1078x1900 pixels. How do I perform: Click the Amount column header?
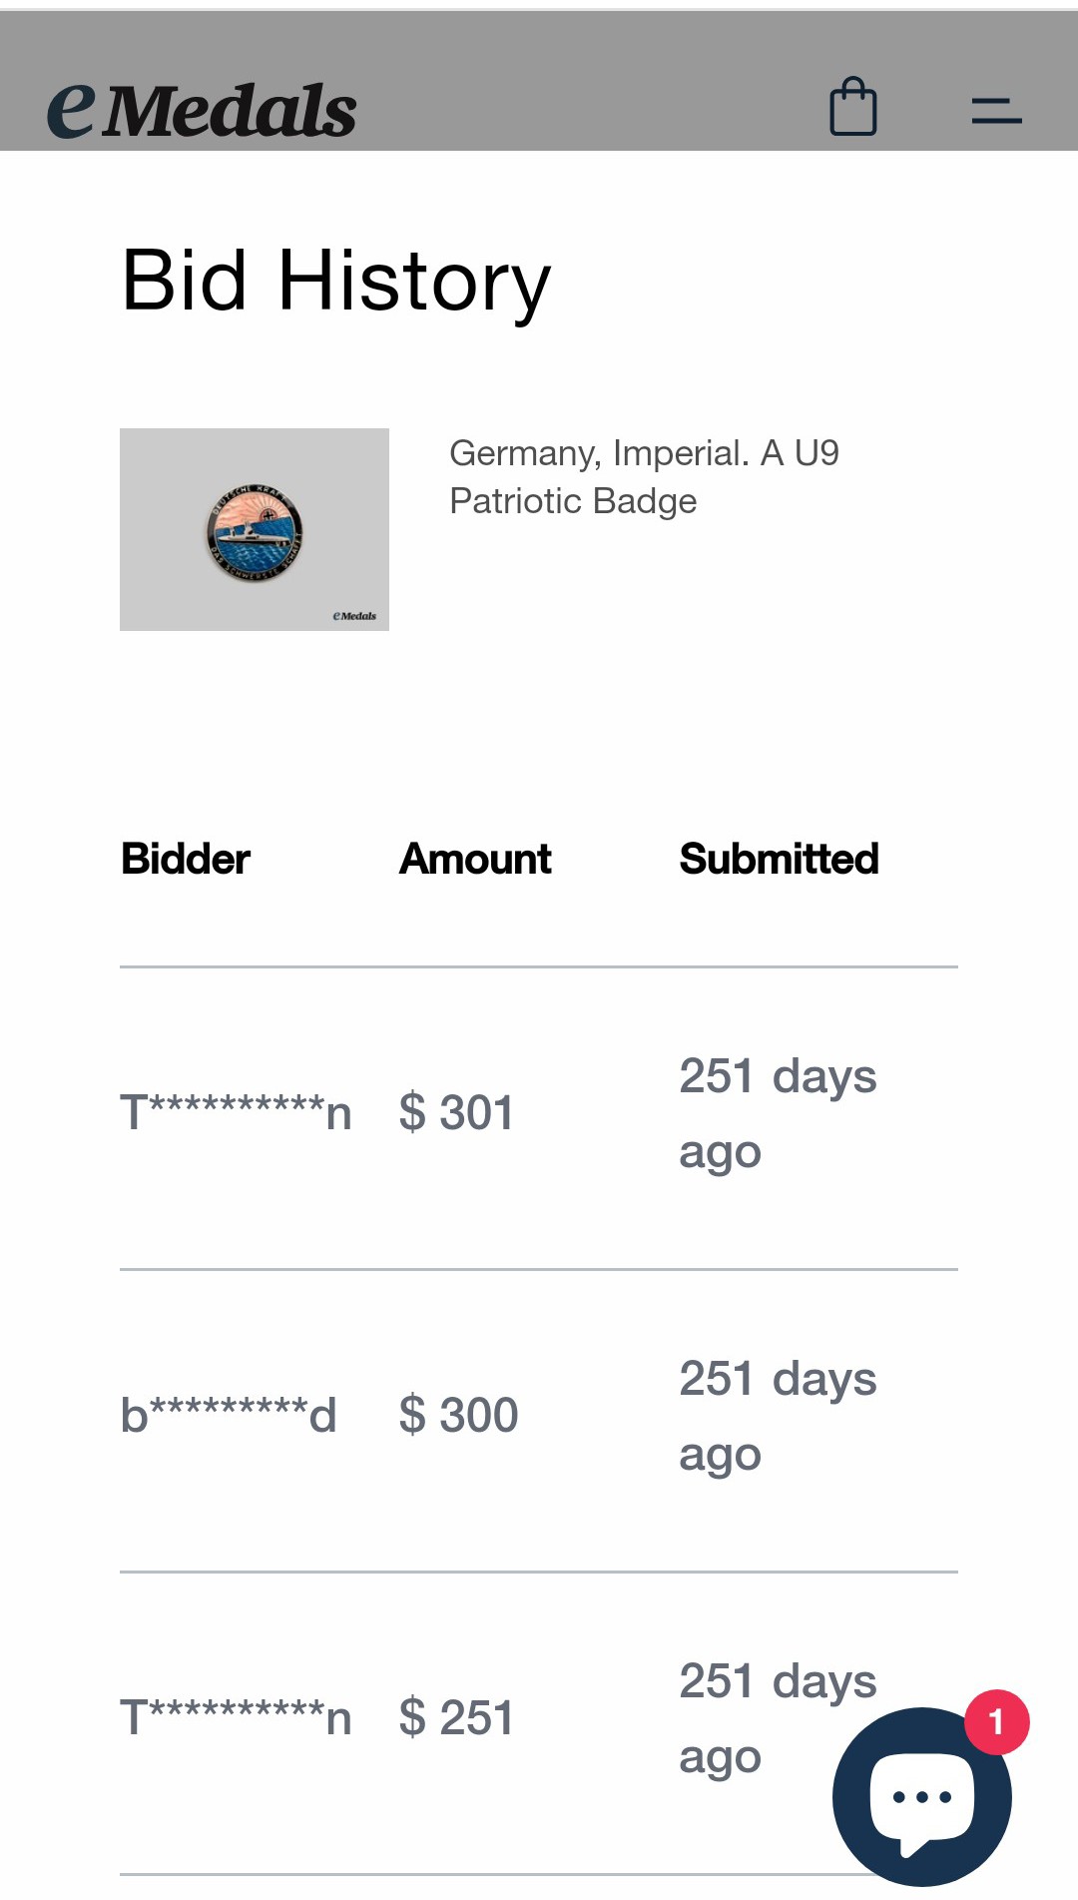tap(475, 859)
